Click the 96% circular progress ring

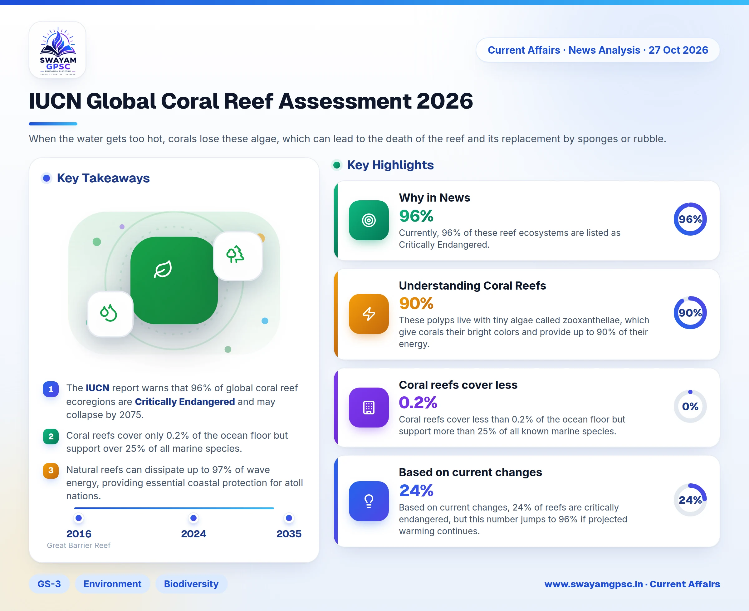(x=690, y=219)
